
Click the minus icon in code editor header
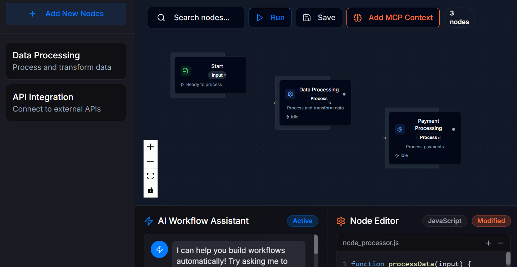click(500, 243)
